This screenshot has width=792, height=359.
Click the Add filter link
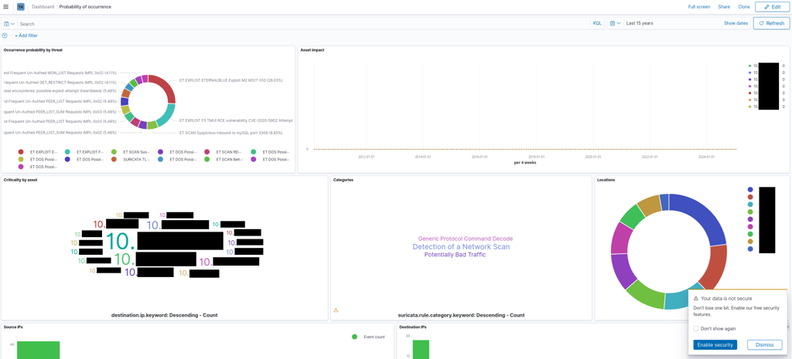[26, 36]
